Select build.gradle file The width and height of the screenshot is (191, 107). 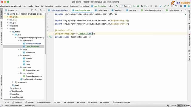[x=17, y=91]
